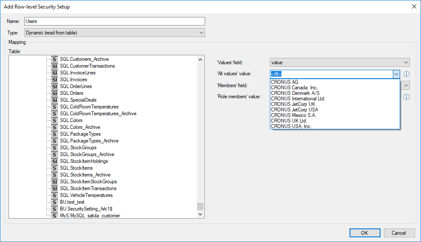Click the table icon beside SQL.OrderLines
This screenshot has height=242, width=421.
[54, 86]
